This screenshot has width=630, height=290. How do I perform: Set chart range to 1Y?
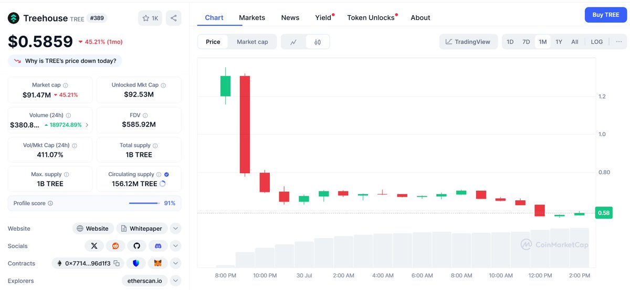pyautogui.click(x=559, y=42)
